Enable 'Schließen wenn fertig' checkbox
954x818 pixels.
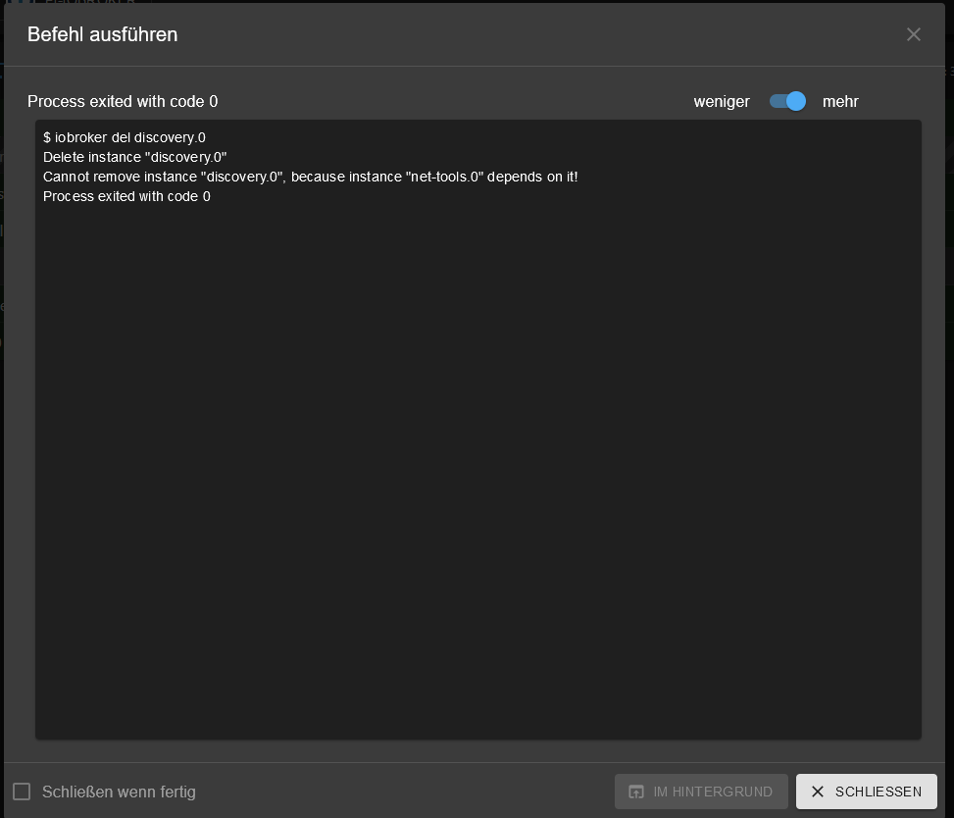click(x=22, y=792)
